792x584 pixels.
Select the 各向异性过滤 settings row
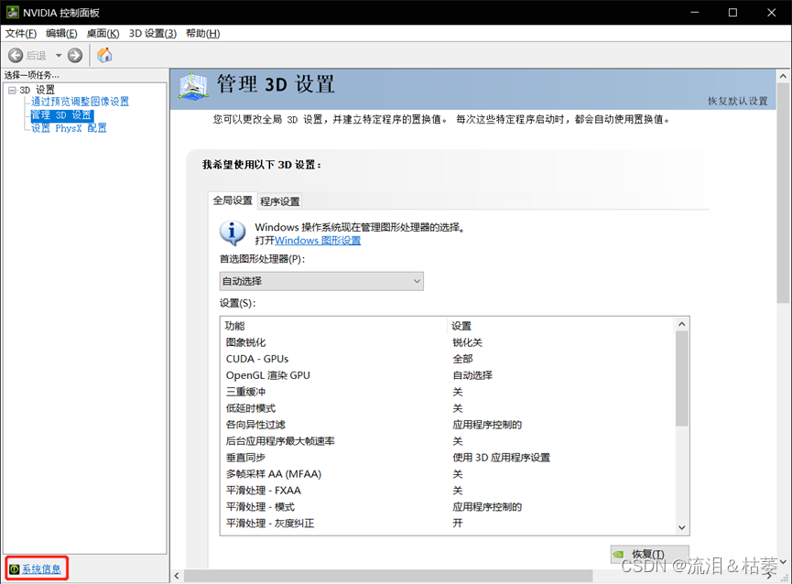click(x=448, y=425)
